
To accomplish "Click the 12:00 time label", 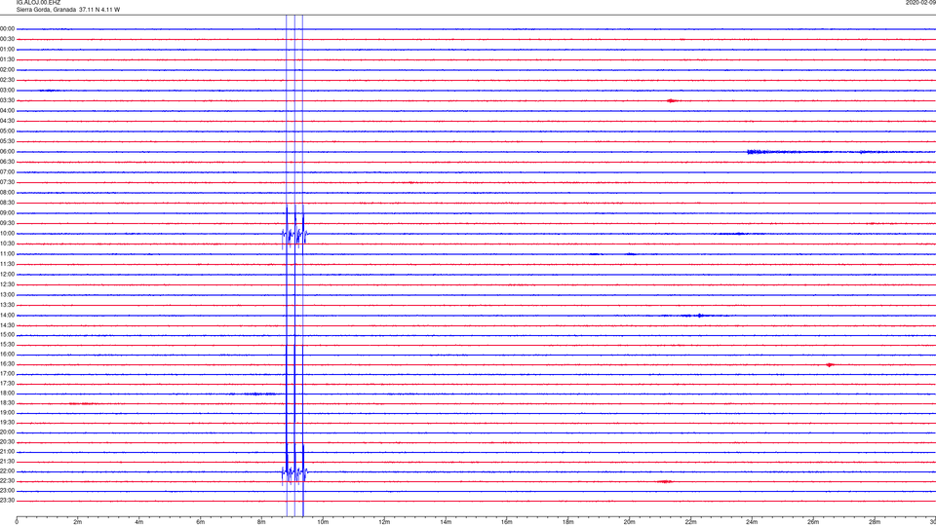I will pyautogui.click(x=7, y=275).
